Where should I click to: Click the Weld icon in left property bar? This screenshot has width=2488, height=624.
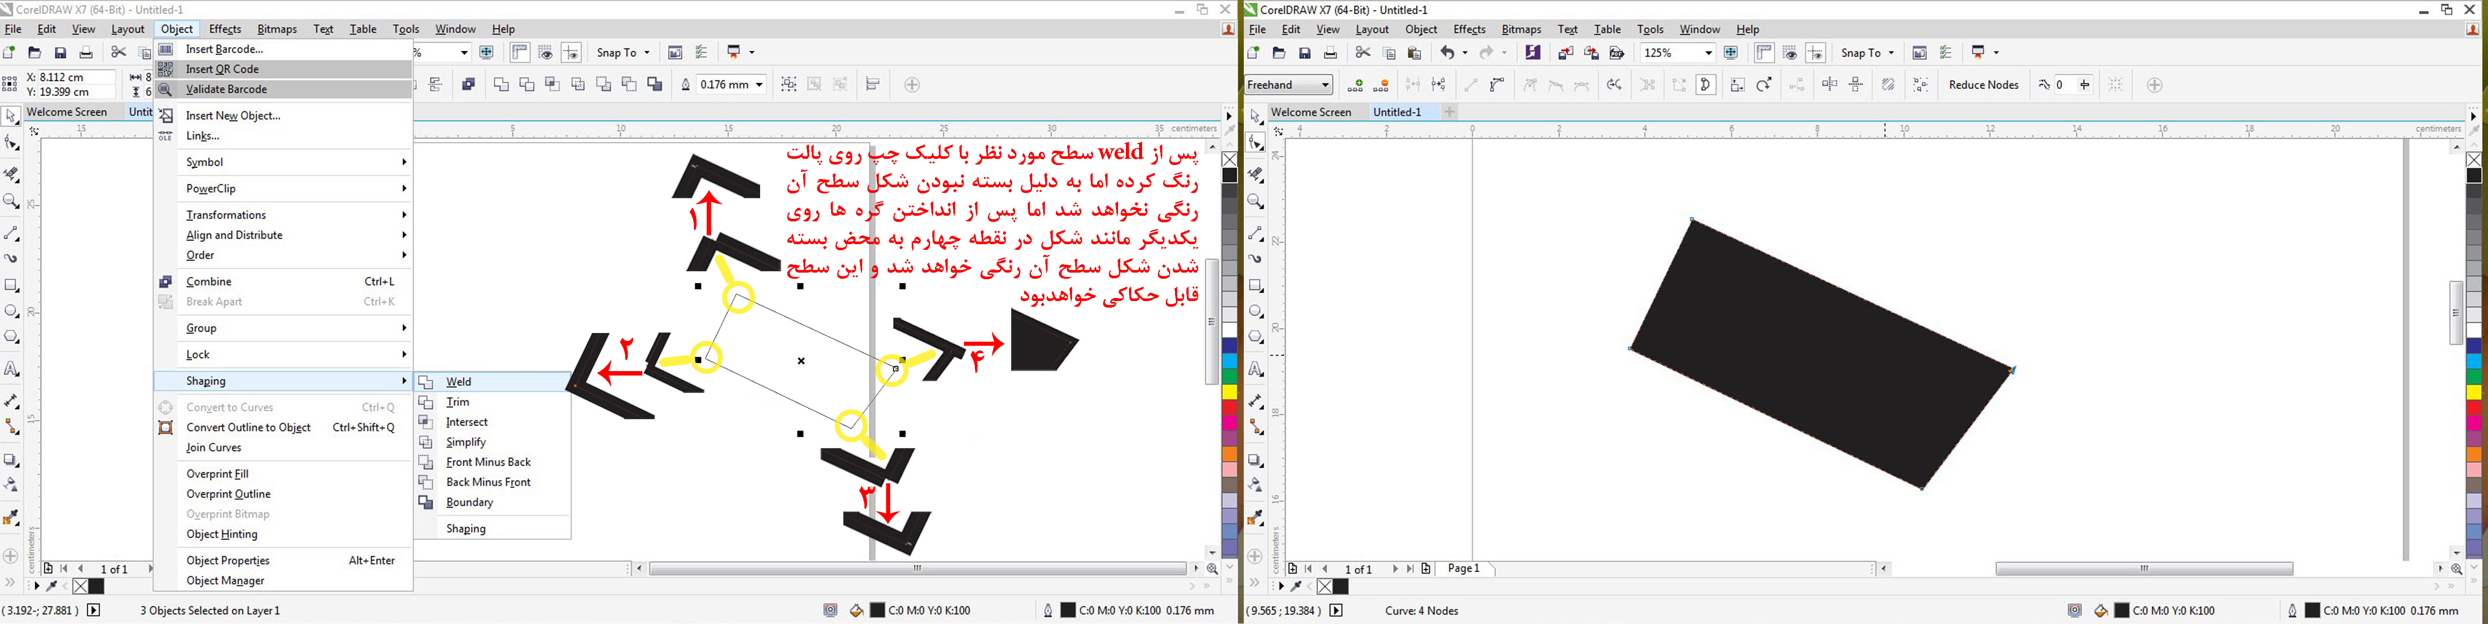[x=501, y=85]
